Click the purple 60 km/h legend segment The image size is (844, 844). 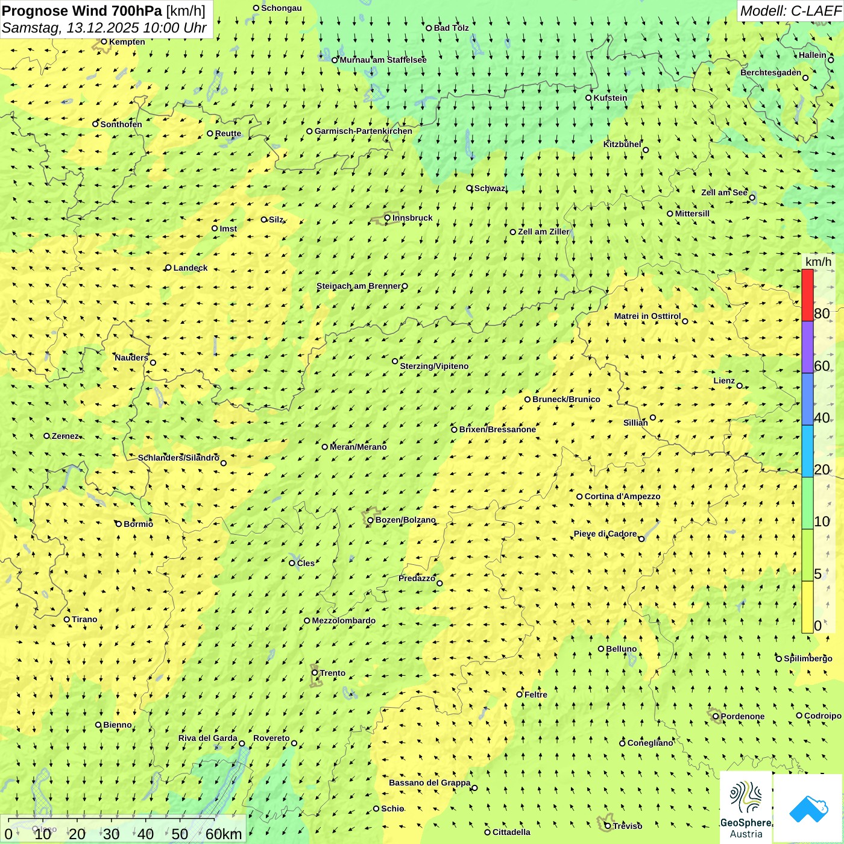point(807,347)
